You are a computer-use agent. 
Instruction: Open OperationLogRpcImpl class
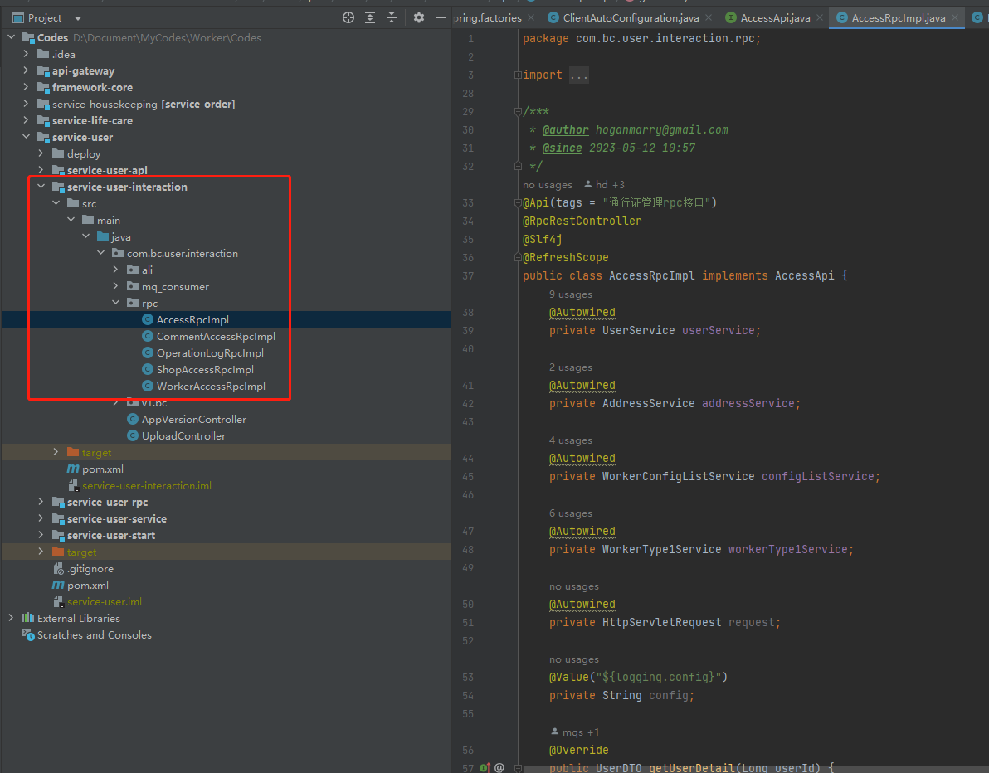point(210,352)
